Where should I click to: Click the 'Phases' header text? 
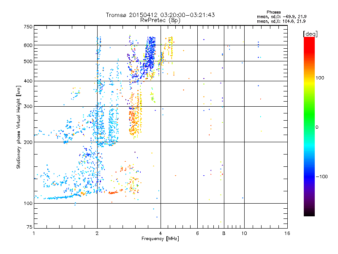pyautogui.click(x=273, y=12)
